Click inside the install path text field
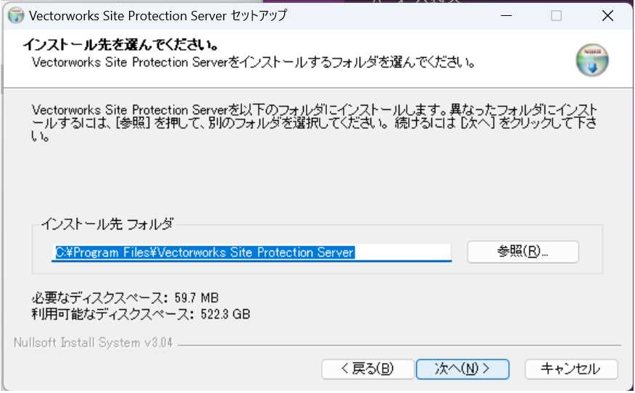The height and width of the screenshot is (393, 635). click(252, 253)
